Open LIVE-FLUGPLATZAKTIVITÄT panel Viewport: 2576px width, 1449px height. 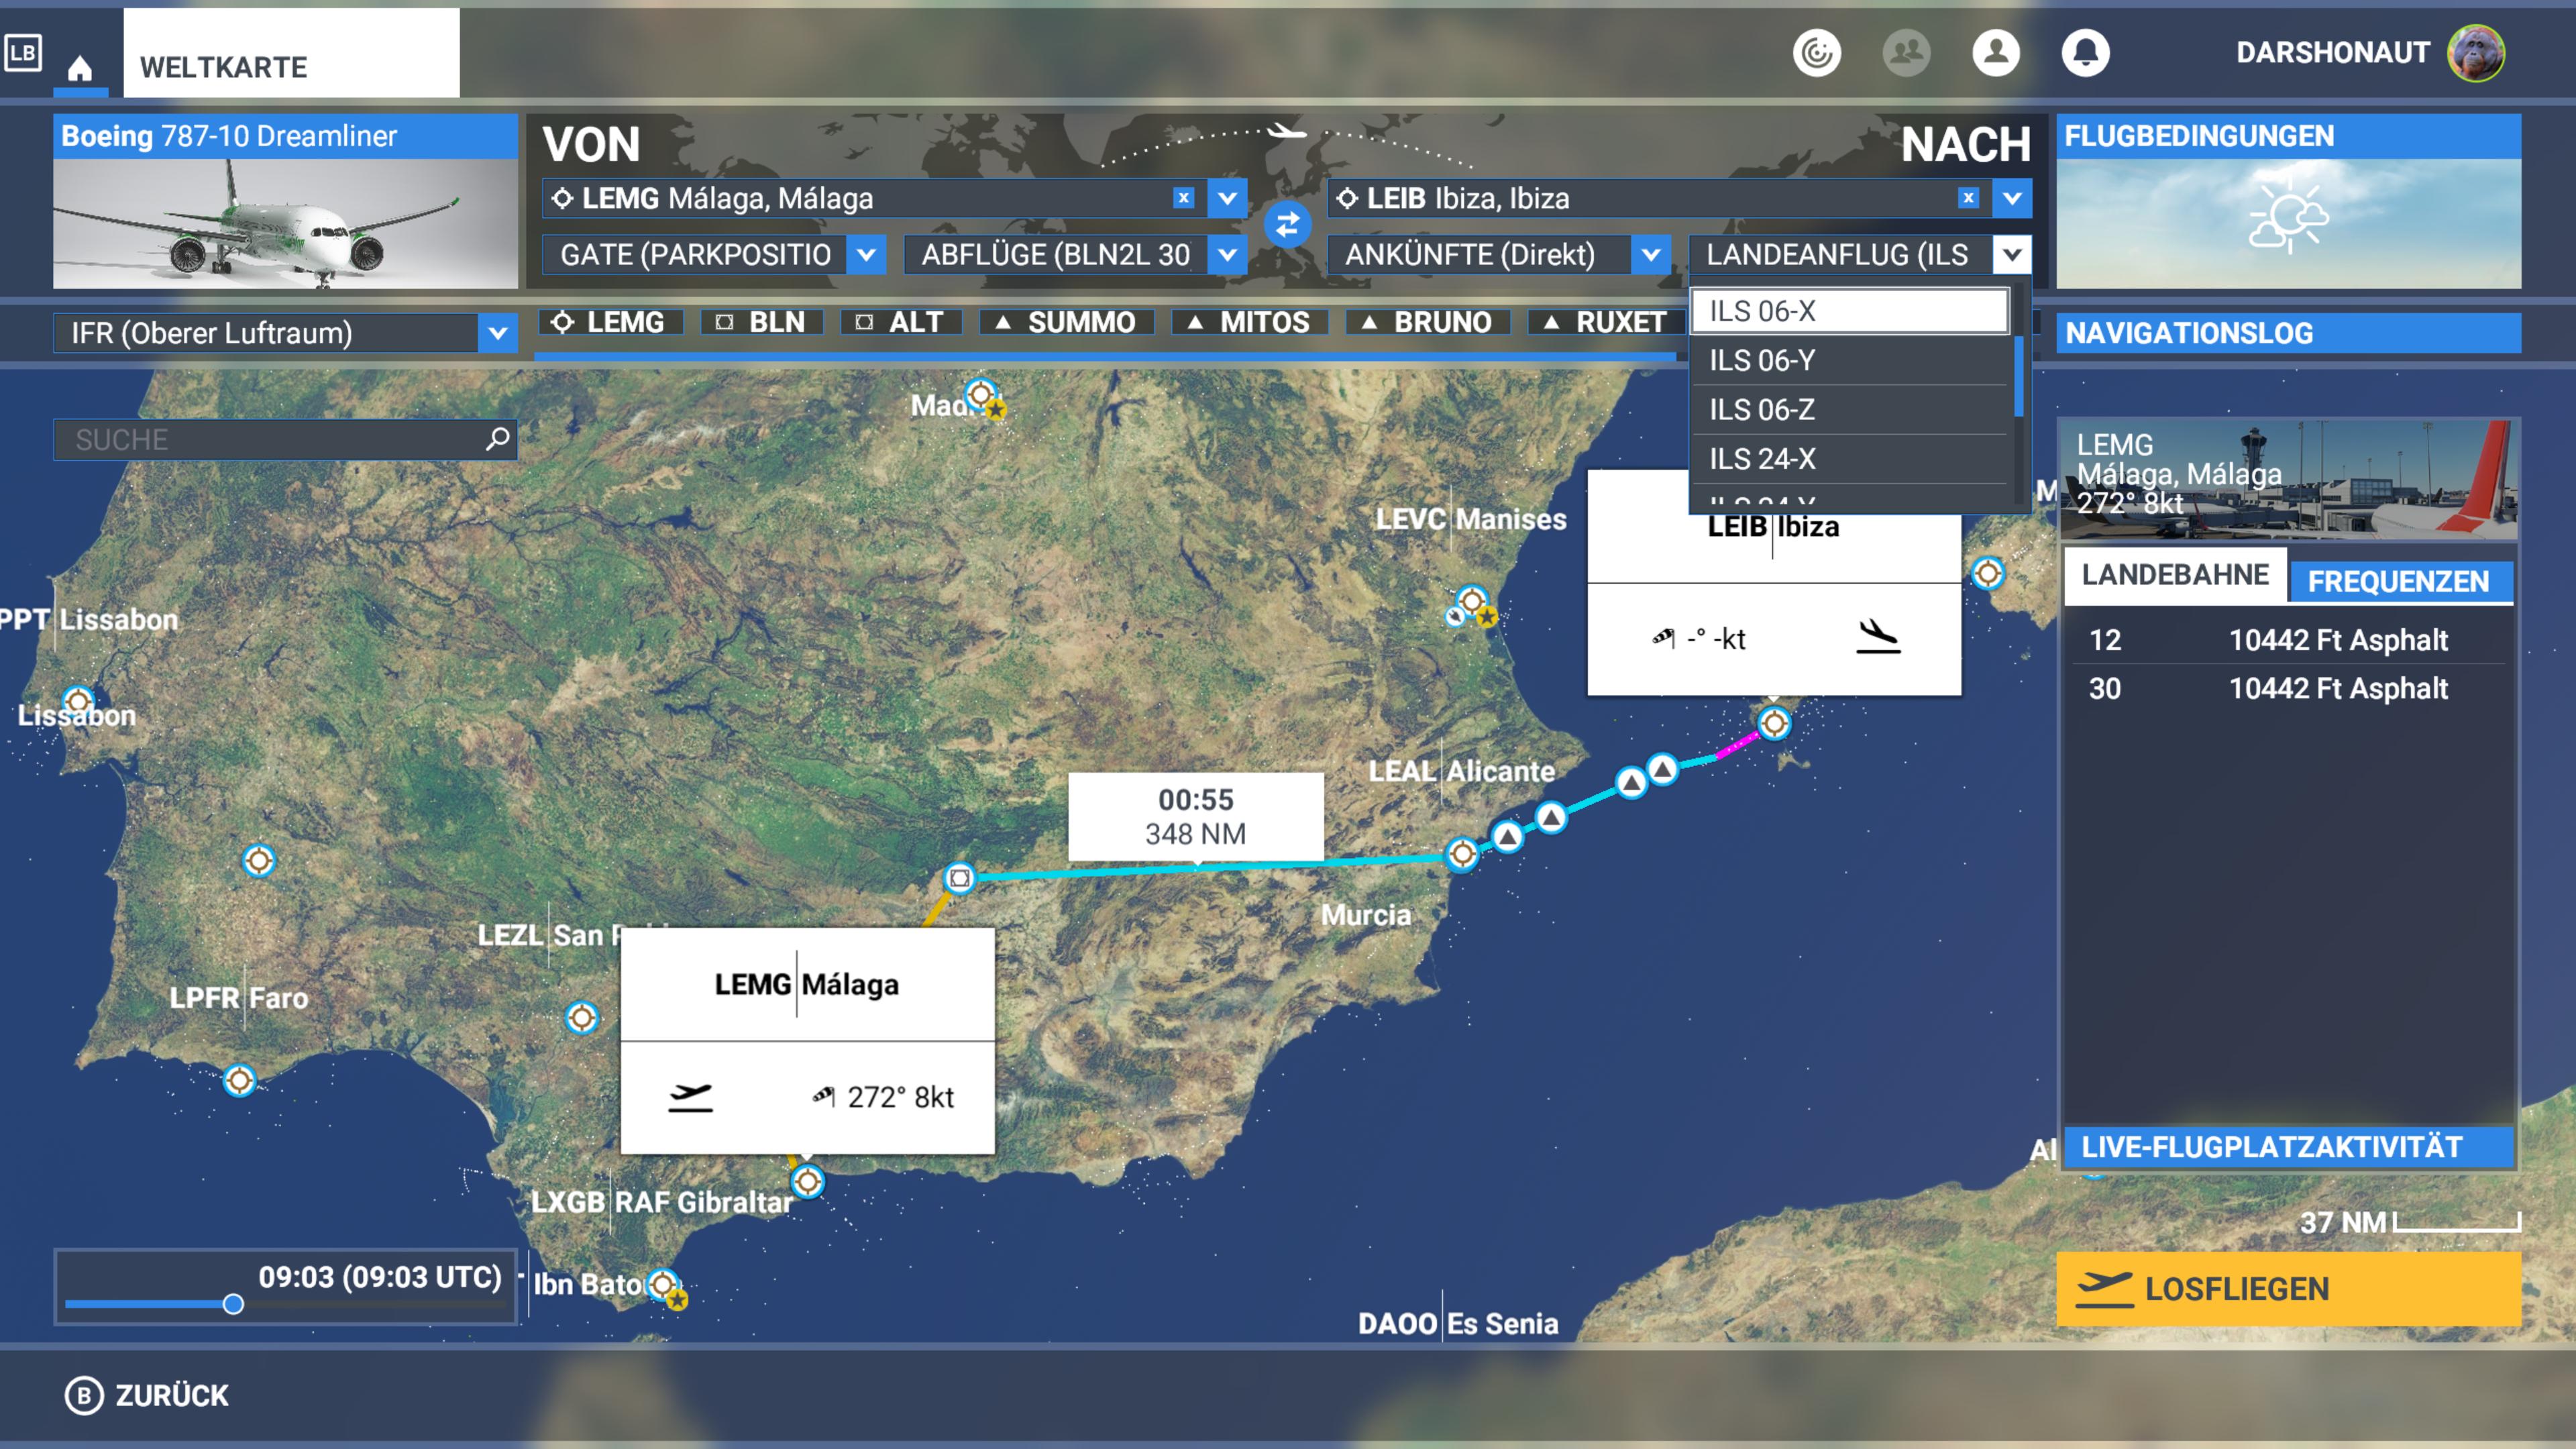pyautogui.click(x=2288, y=1147)
